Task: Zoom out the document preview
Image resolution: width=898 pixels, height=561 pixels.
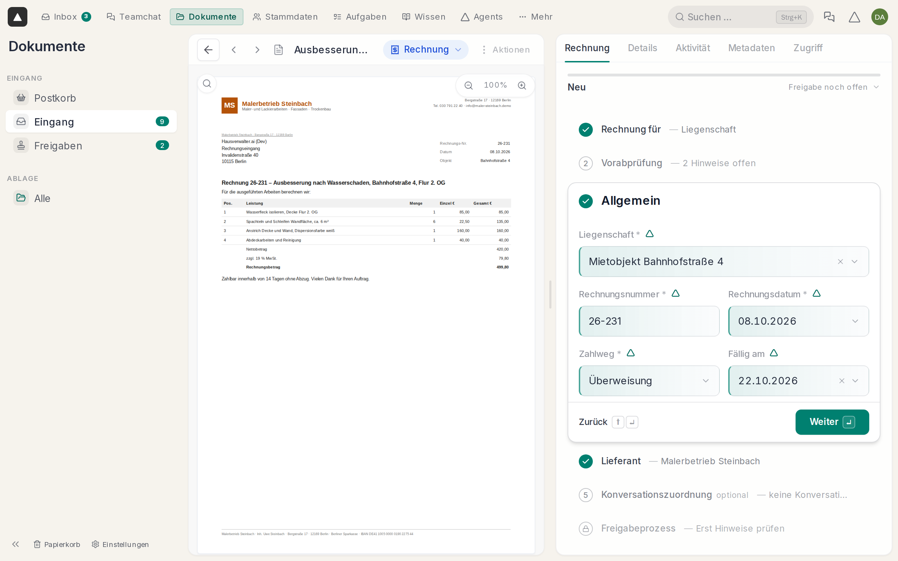Action: [469, 85]
